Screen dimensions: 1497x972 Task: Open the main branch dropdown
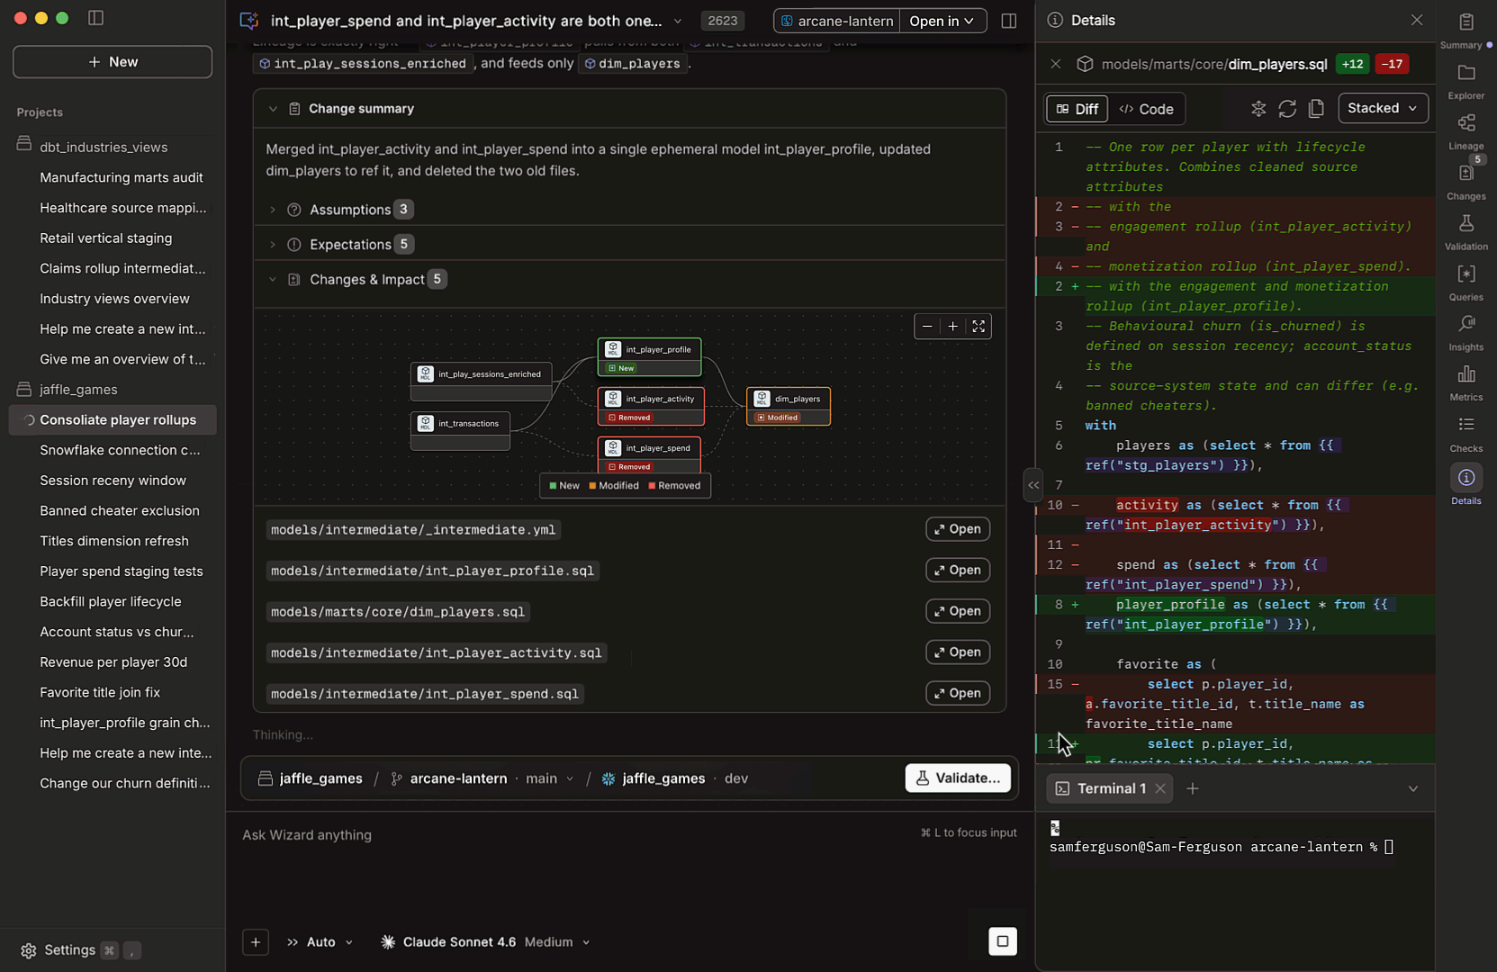coord(549,778)
